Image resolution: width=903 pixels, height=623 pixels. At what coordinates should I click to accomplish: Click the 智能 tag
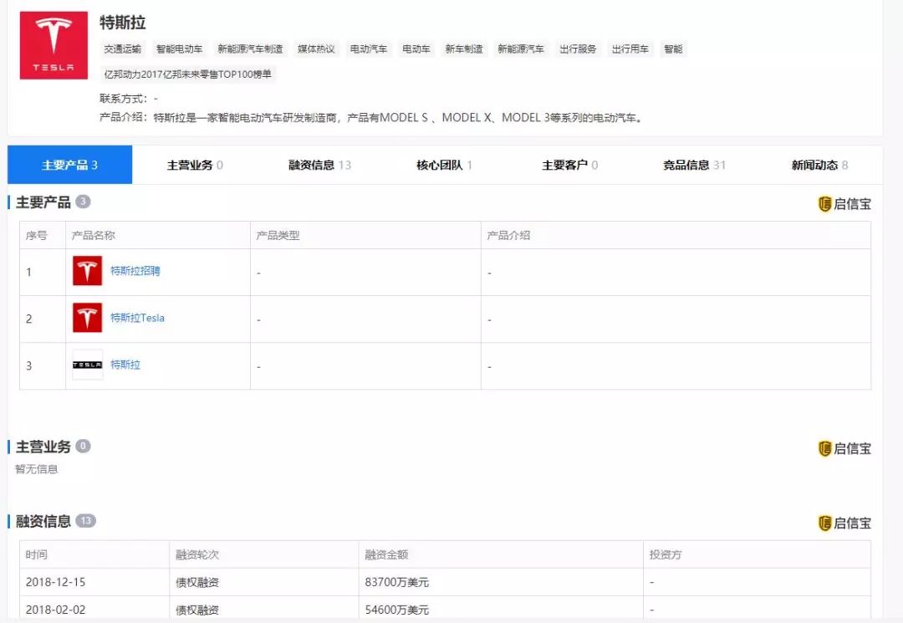[x=673, y=49]
